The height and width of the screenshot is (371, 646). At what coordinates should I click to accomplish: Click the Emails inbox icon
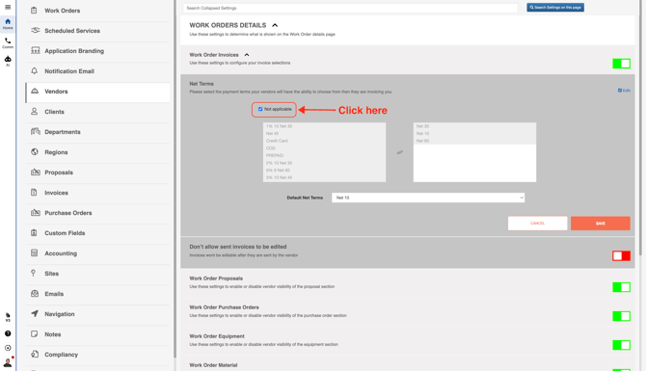click(35, 294)
